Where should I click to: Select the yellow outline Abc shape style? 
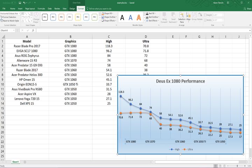tap(78, 17)
